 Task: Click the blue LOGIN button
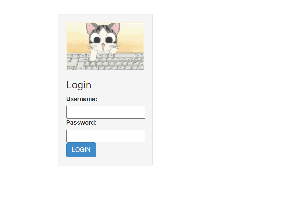coord(81,150)
